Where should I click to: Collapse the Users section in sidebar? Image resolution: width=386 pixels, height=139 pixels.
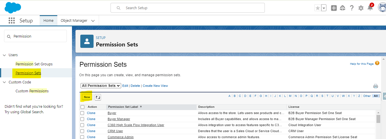point(5,55)
